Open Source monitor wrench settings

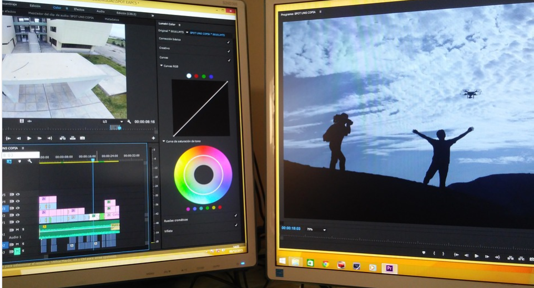129,122
